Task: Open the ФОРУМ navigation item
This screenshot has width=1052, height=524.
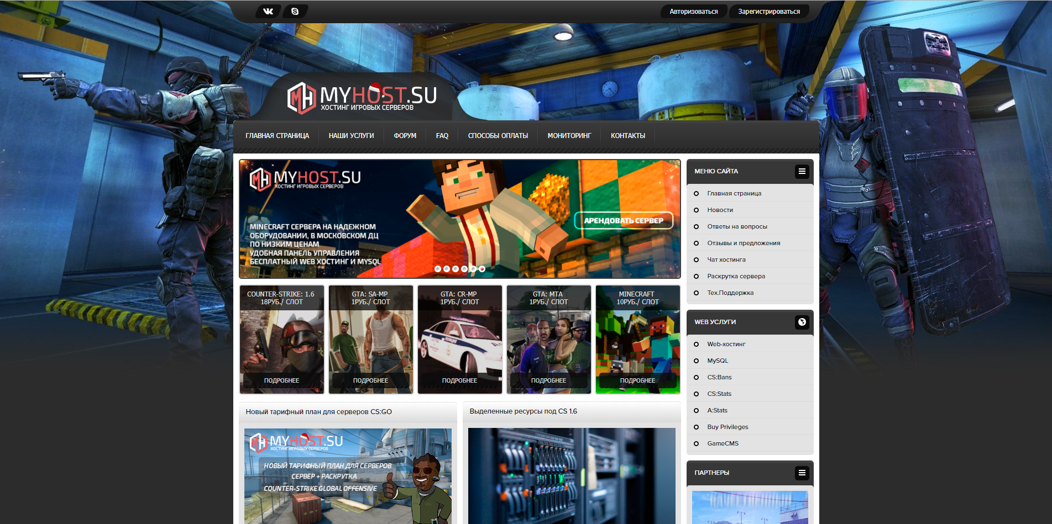Action: click(405, 136)
